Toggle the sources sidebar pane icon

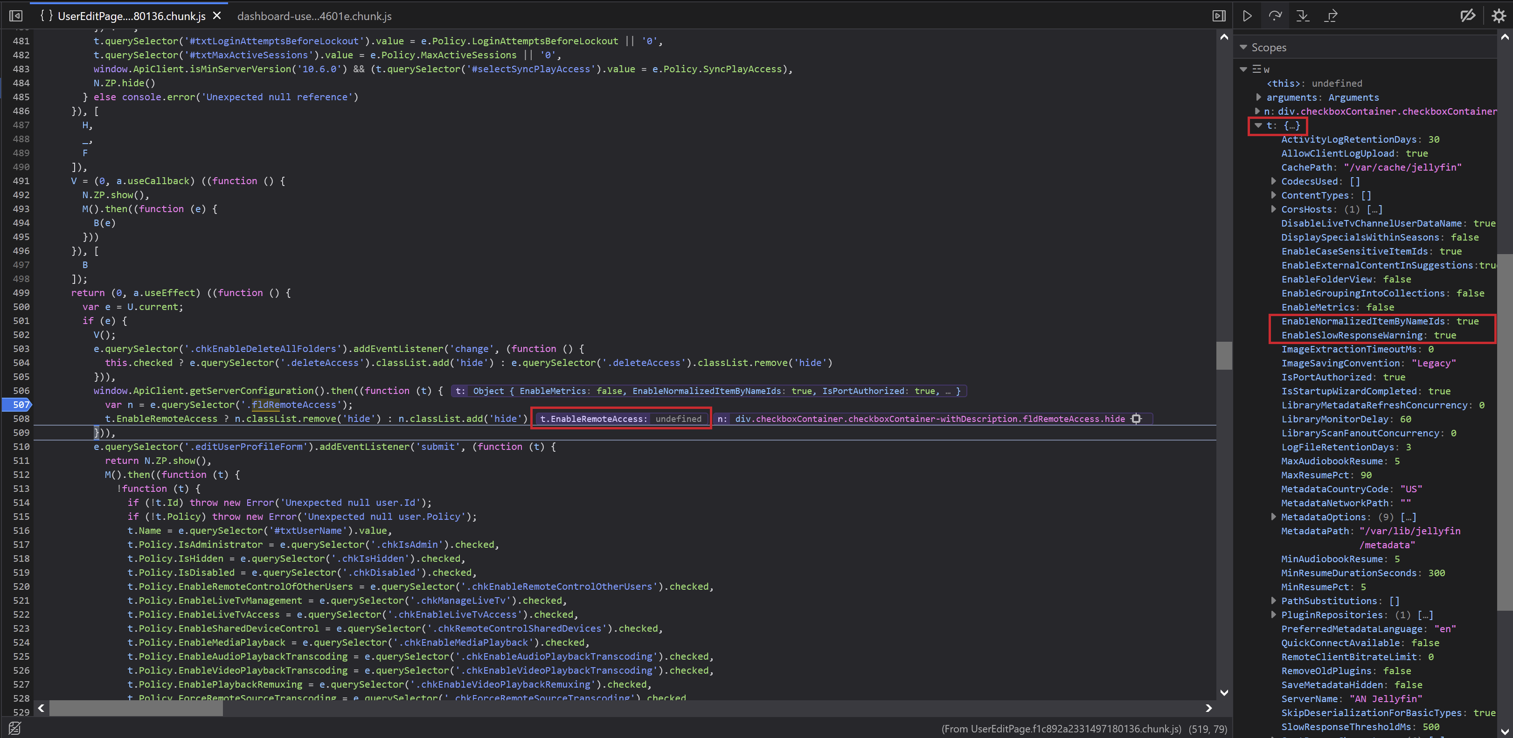16,16
